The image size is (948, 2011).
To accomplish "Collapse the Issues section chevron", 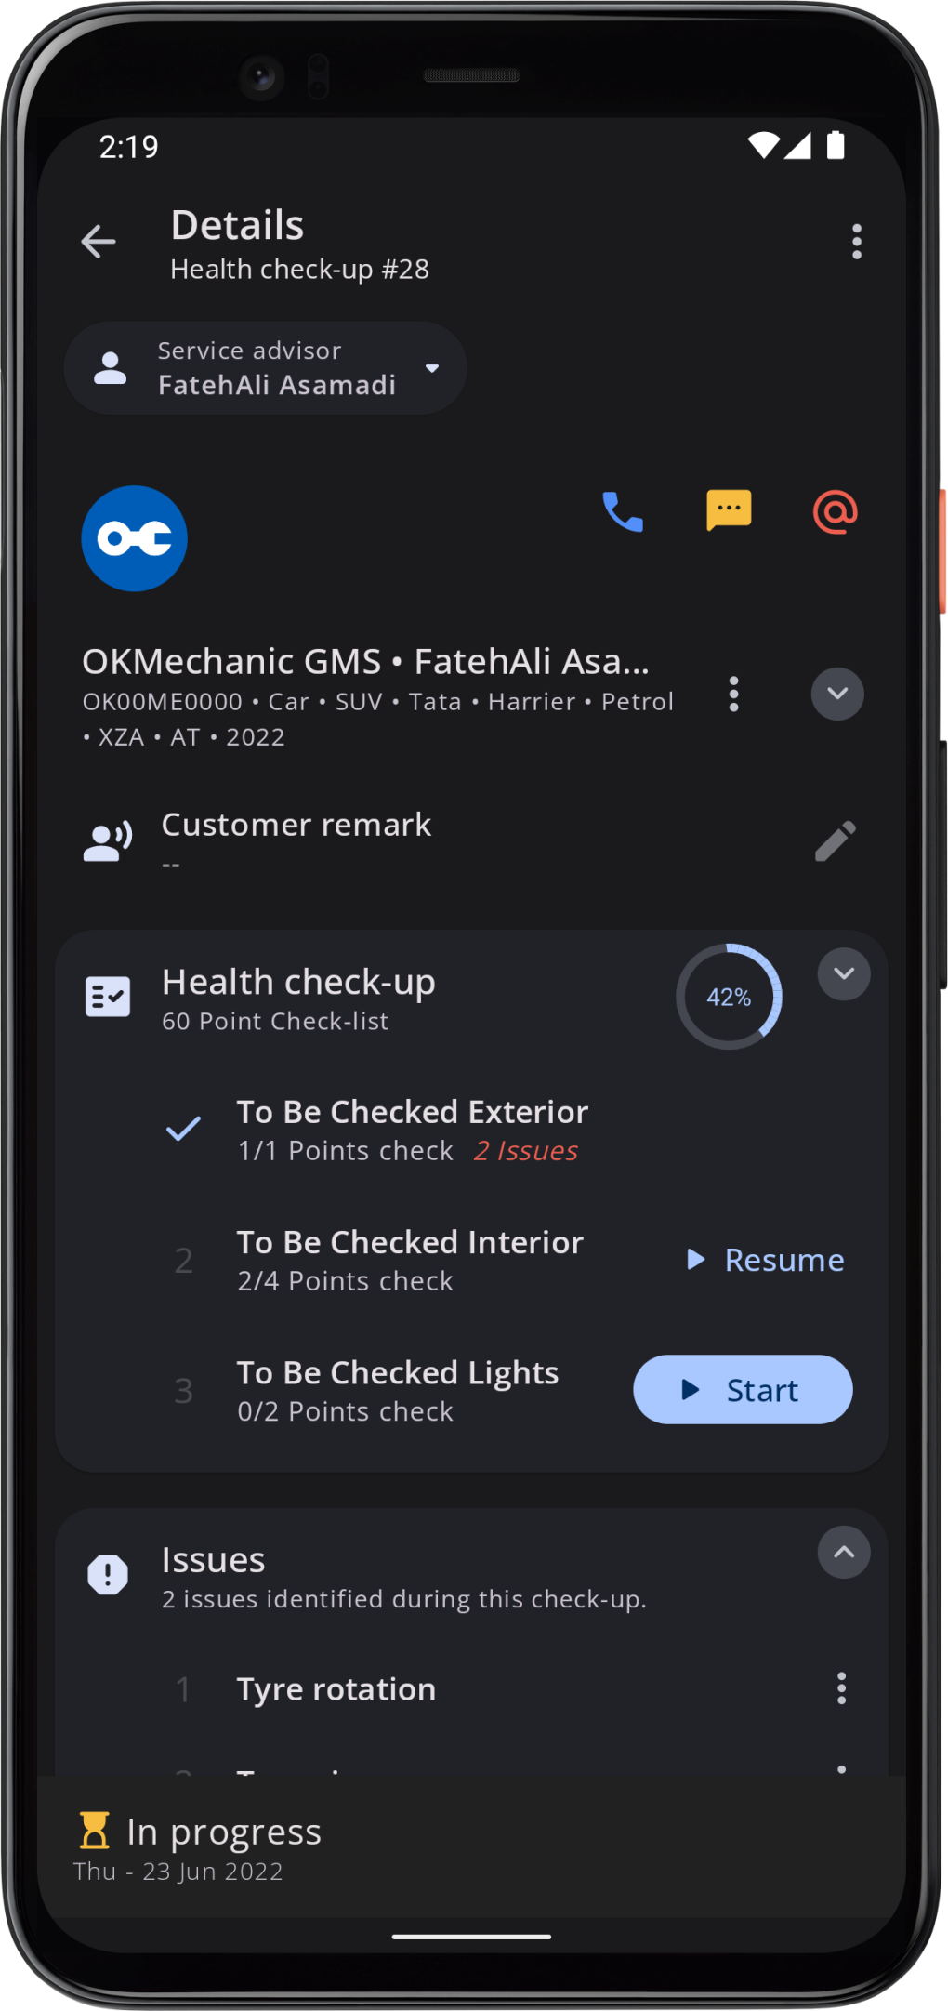I will [x=844, y=1553].
